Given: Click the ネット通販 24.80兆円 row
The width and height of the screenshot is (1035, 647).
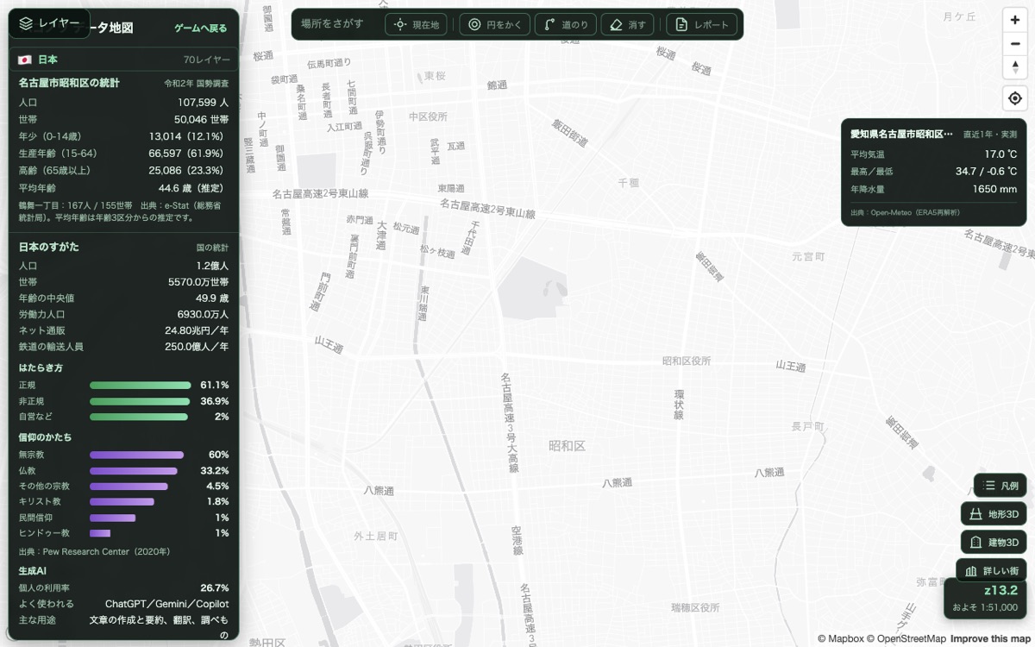Looking at the screenshot, I should [x=123, y=330].
